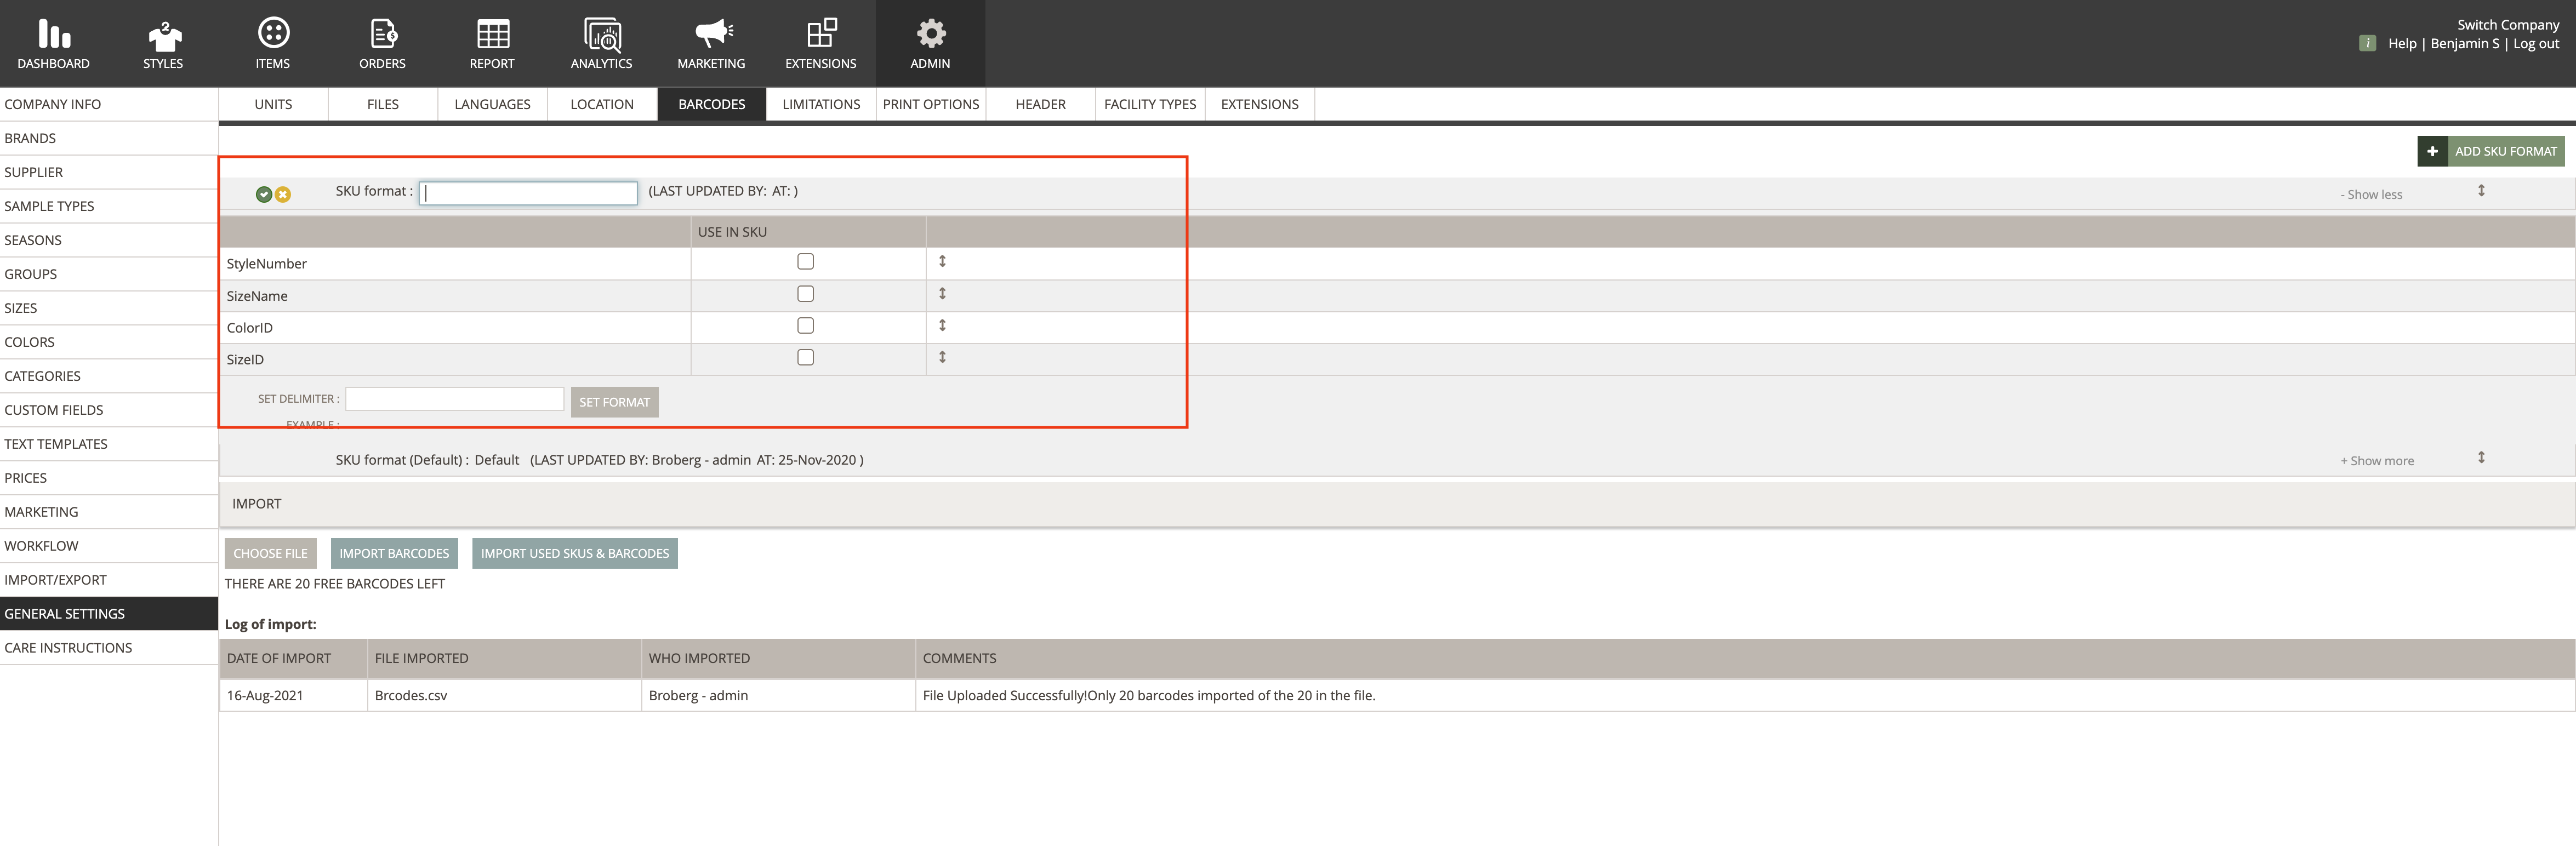Image resolution: width=2576 pixels, height=846 pixels.
Task: Click reorder arrow on SizeName row
Action: coord(942,294)
